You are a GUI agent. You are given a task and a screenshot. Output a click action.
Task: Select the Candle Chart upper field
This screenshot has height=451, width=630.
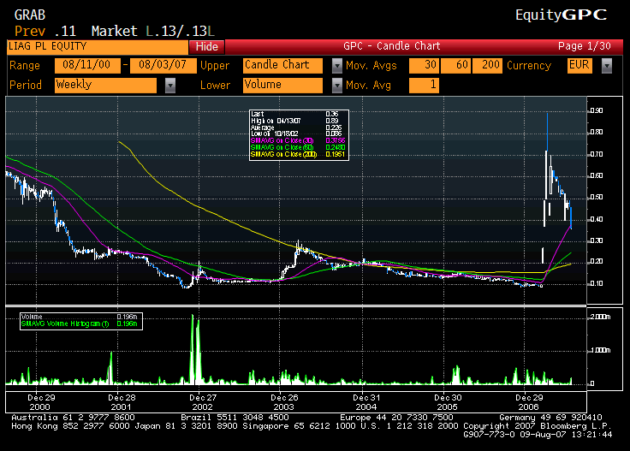pos(282,65)
